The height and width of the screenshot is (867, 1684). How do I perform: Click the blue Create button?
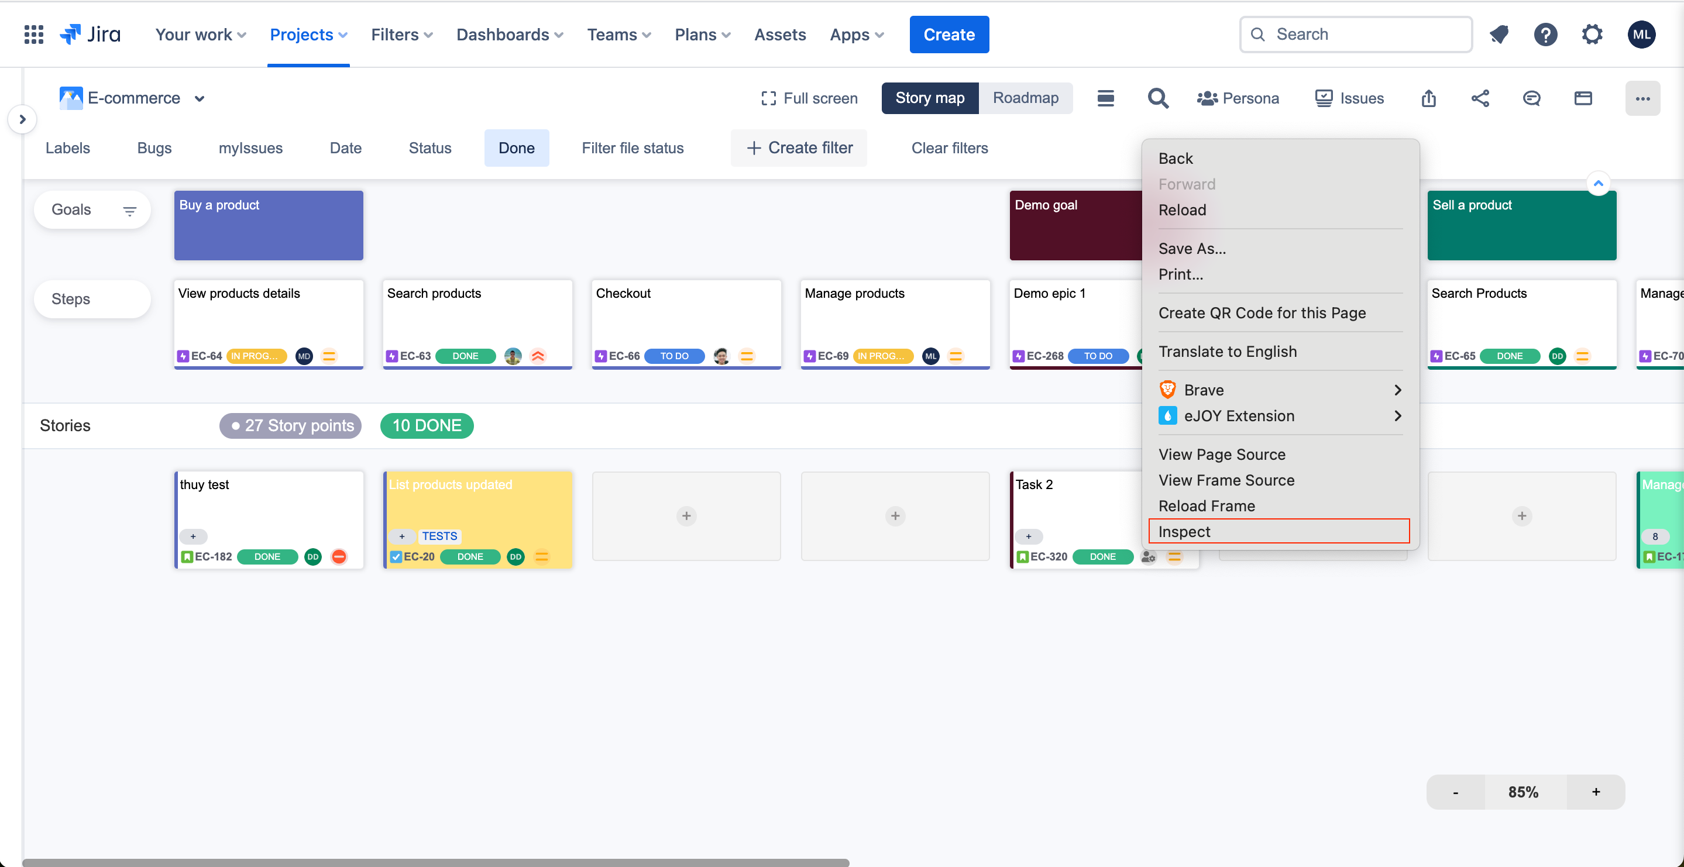948,34
